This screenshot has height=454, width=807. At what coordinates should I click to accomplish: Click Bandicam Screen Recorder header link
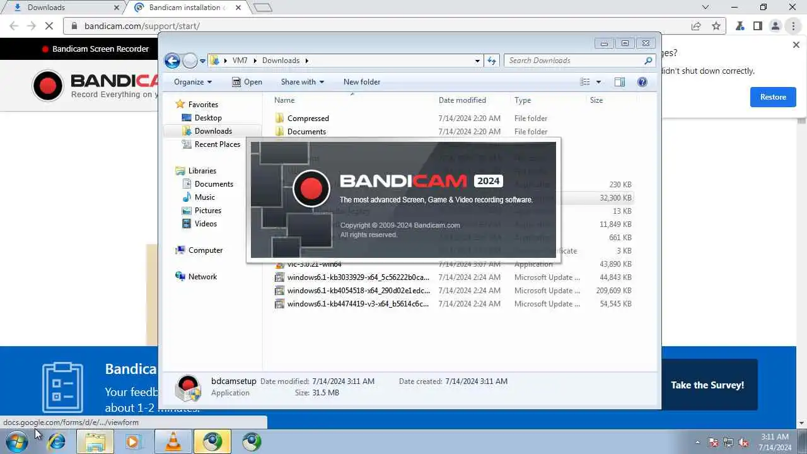[95, 49]
